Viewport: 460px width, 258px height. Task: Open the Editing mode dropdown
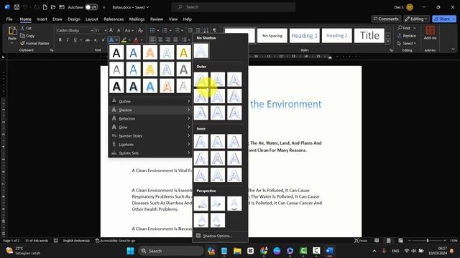416,19
